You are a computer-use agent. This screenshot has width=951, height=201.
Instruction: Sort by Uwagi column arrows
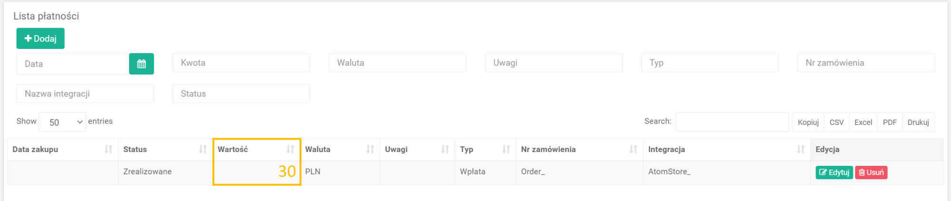(x=445, y=149)
